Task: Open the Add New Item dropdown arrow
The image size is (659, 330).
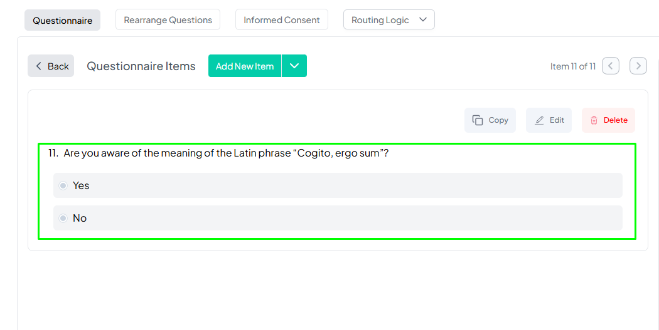Action: point(294,66)
